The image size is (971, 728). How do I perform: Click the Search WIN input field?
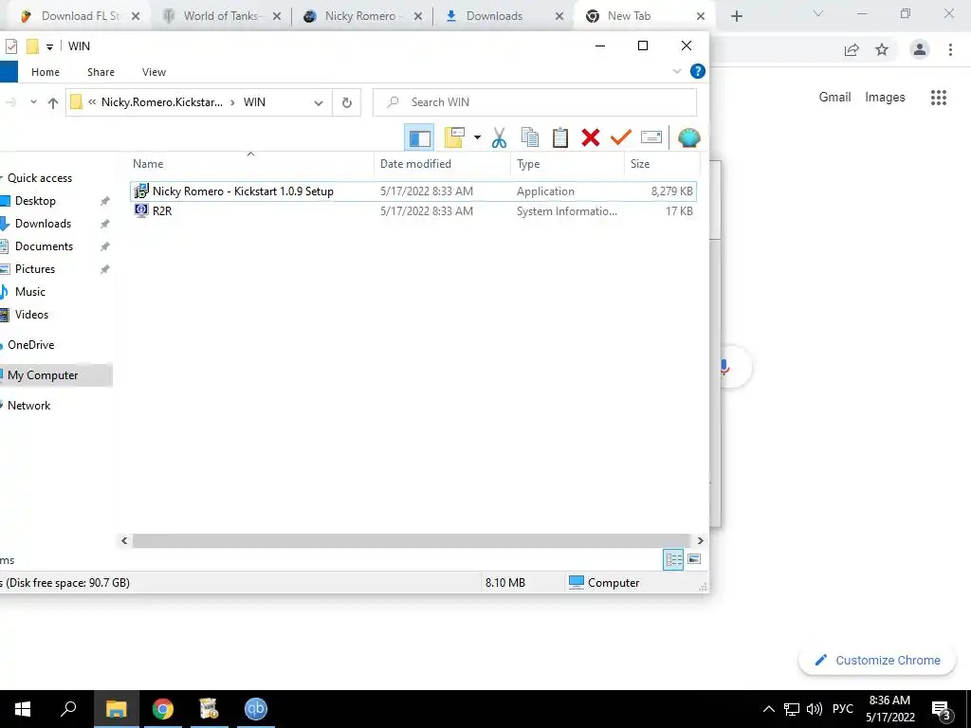[x=535, y=102]
